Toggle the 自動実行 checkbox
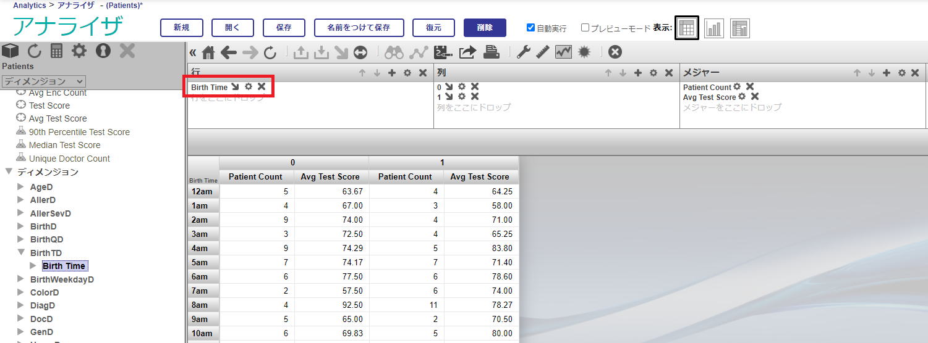 tap(530, 28)
